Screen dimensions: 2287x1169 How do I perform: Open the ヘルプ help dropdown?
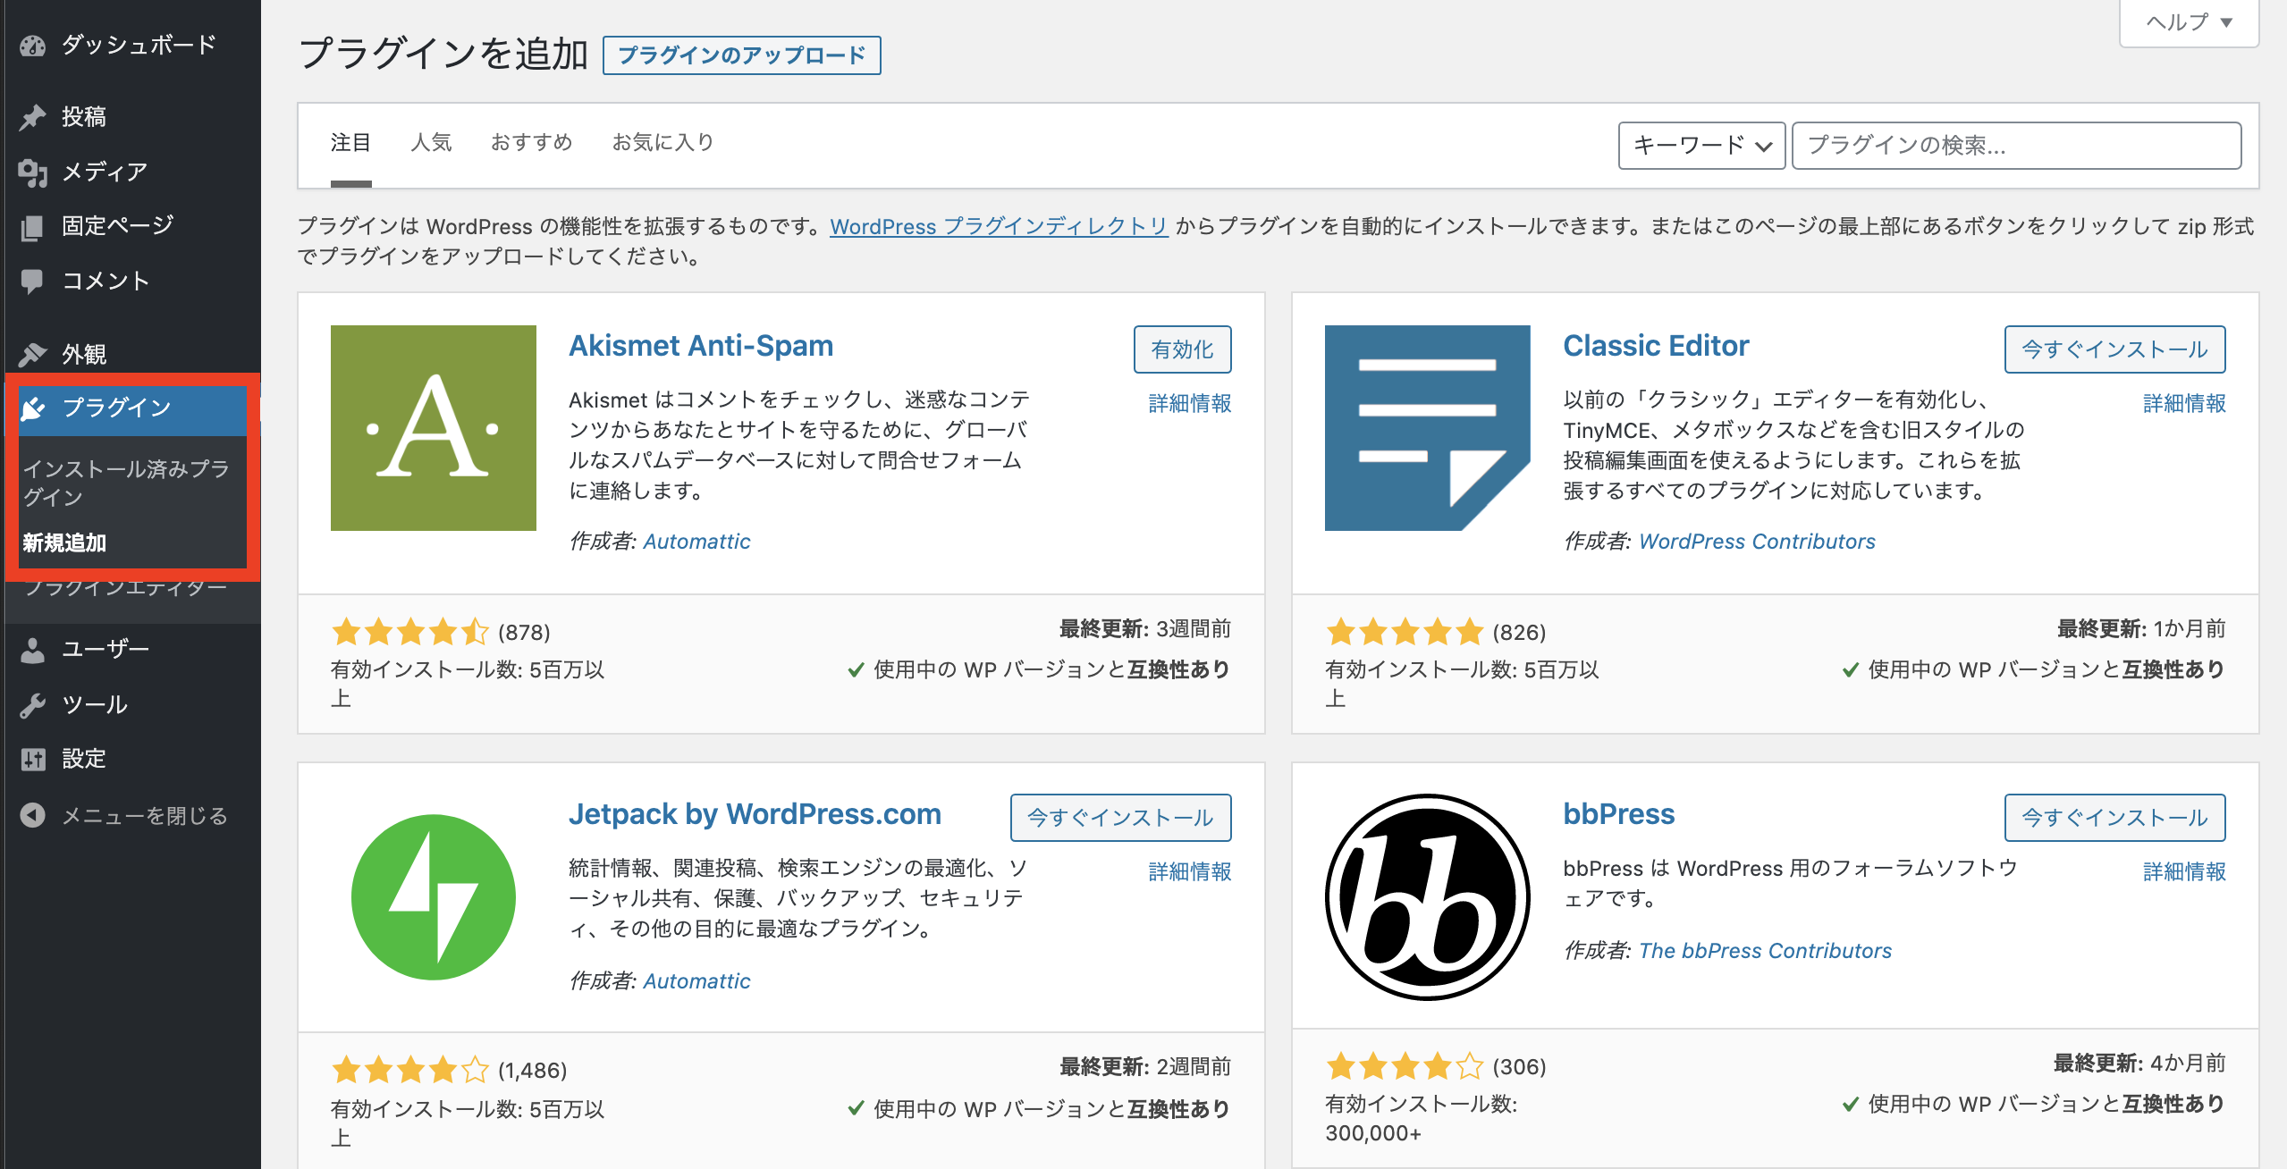tap(2190, 22)
